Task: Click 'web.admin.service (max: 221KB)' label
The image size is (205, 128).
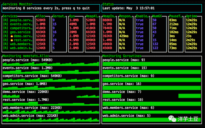Action: click(30, 116)
